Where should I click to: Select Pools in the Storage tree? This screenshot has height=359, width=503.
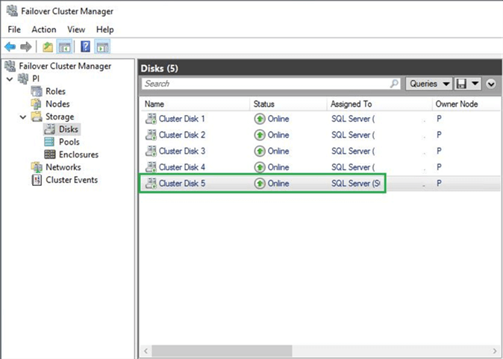pos(69,142)
